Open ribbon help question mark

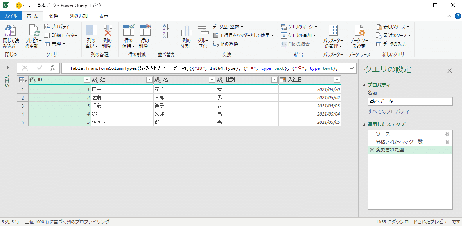click(457, 16)
